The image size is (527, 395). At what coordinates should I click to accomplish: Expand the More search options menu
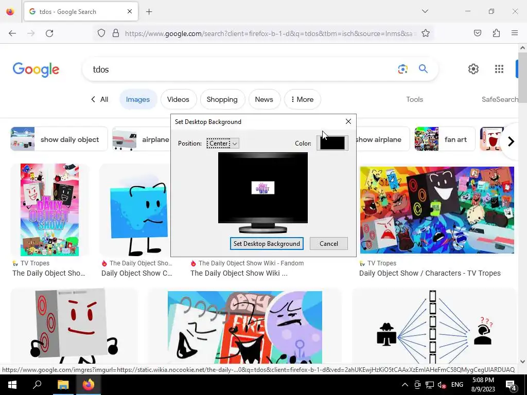tap(302, 99)
